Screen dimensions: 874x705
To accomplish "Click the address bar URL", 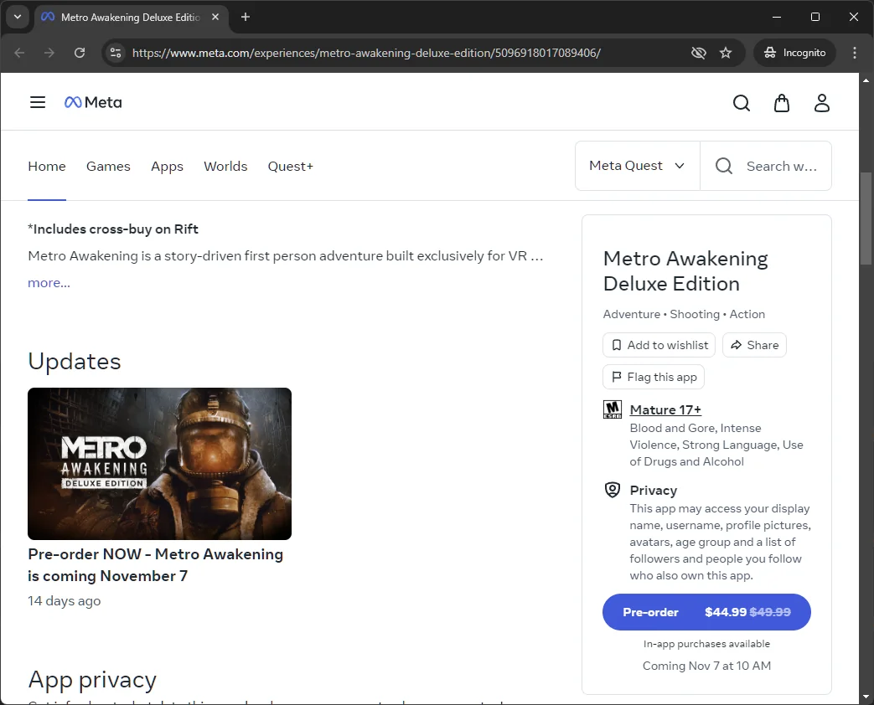I will [x=366, y=53].
